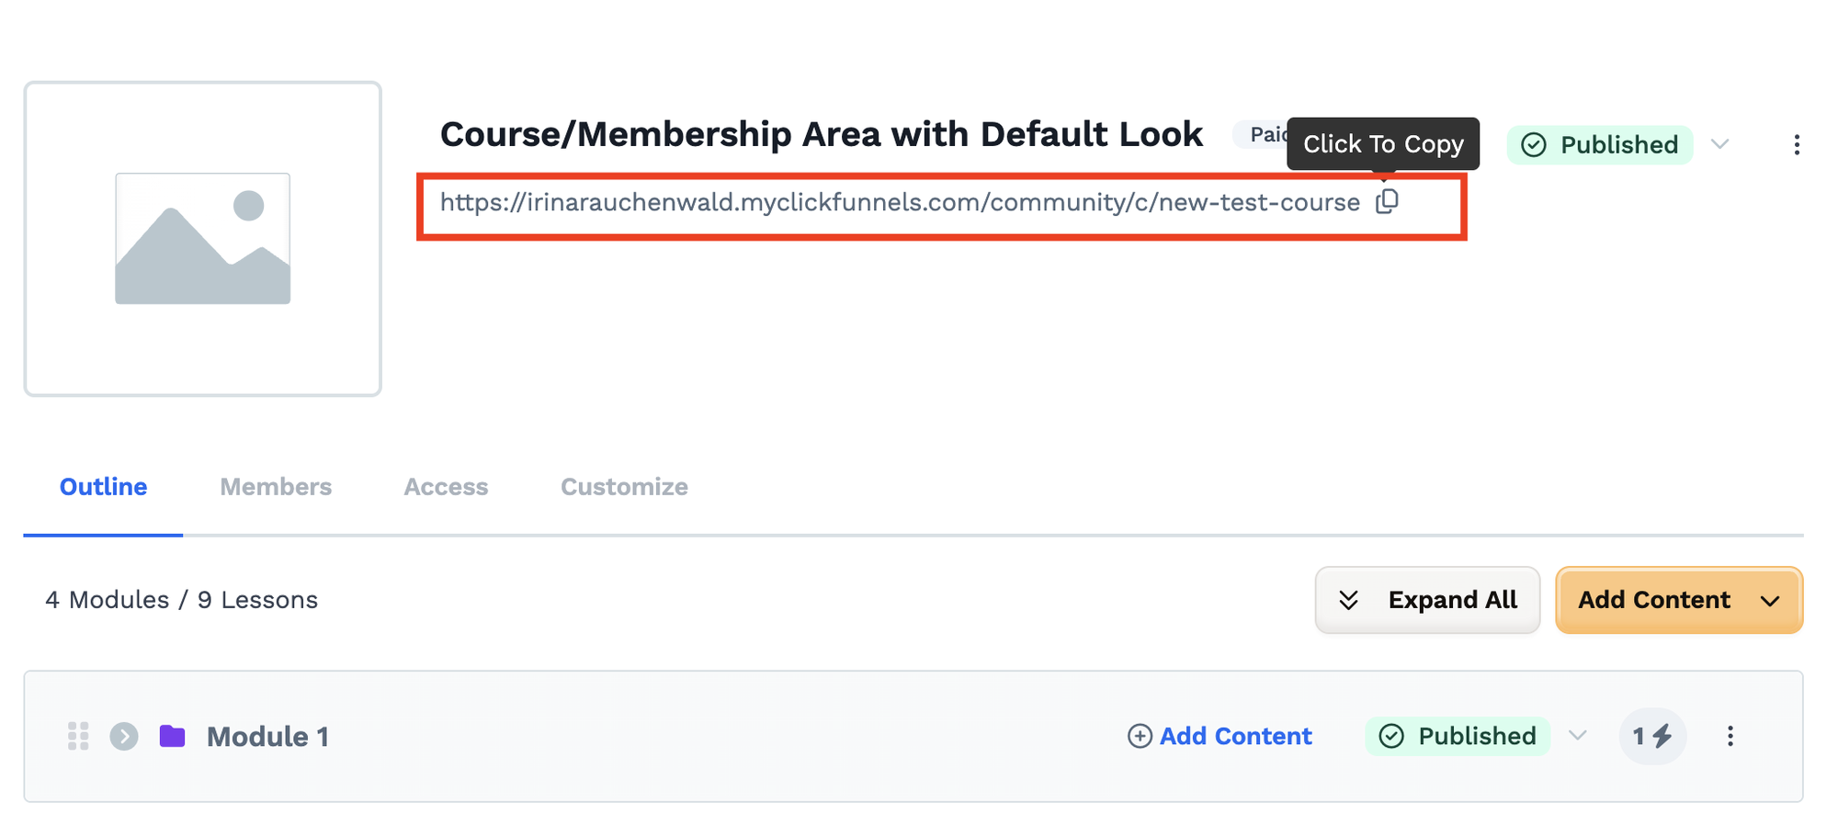Screen dimensions: 1838x825
Task: Click the purple Module 1 folder icon
Action: point(172,736)
